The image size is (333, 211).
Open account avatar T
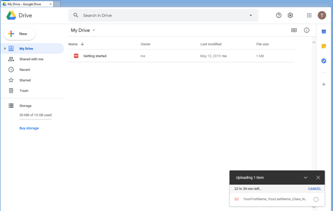[x=322, y=15]
